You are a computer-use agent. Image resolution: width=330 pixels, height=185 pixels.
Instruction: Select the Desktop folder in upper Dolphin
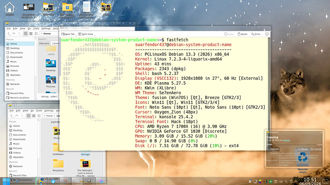pyautogui.click(x=51, y=65)
